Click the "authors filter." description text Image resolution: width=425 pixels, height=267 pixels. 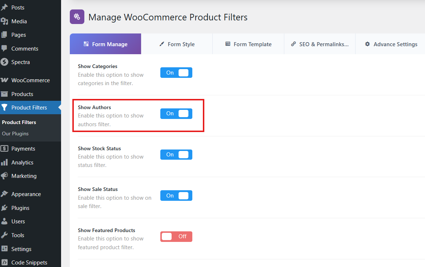click(94, 124)
